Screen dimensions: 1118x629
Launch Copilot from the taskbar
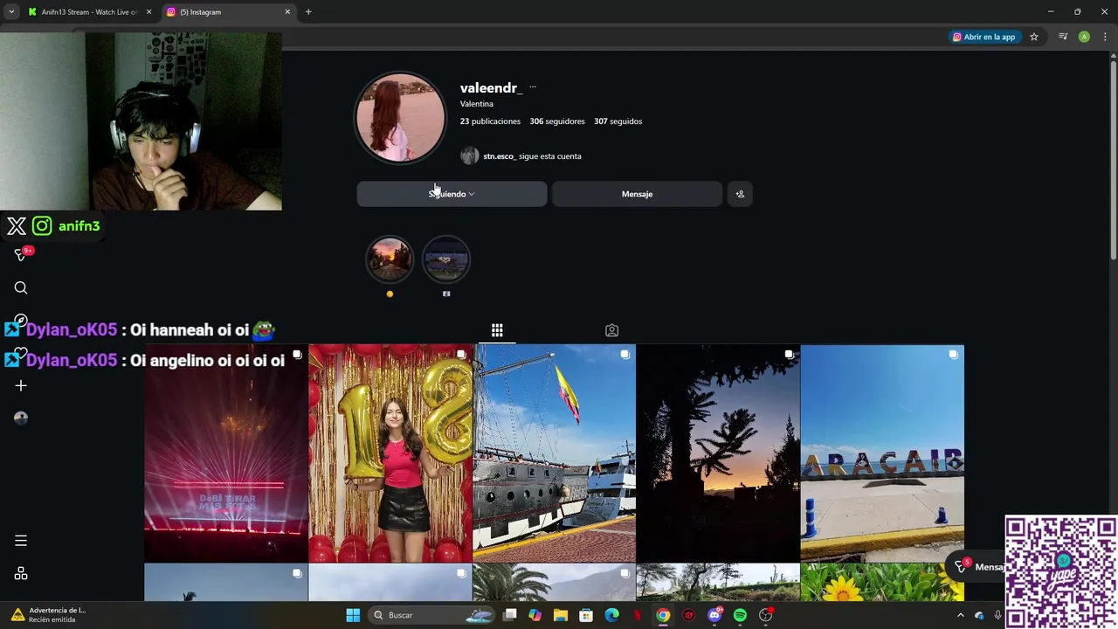535,615
